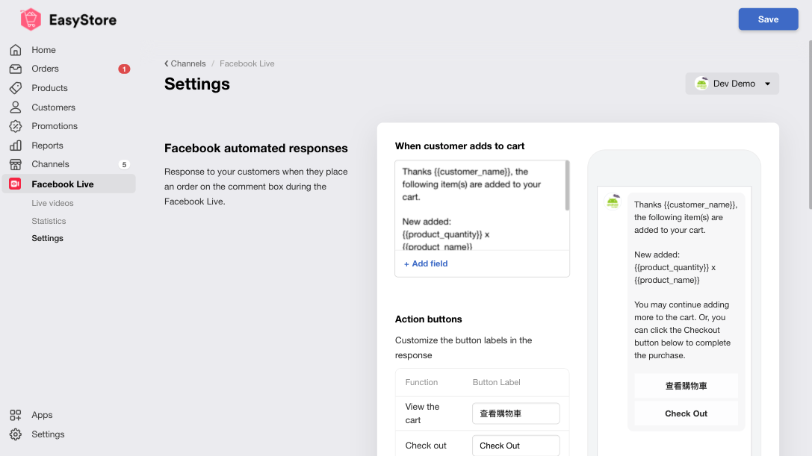Click the Action buttons heading
812x456 pixels.
click(428, 319)
